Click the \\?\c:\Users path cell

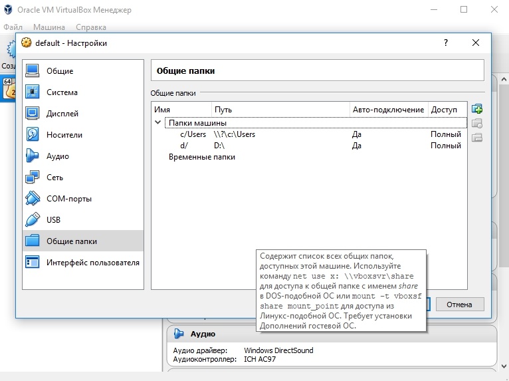(235, 134)
